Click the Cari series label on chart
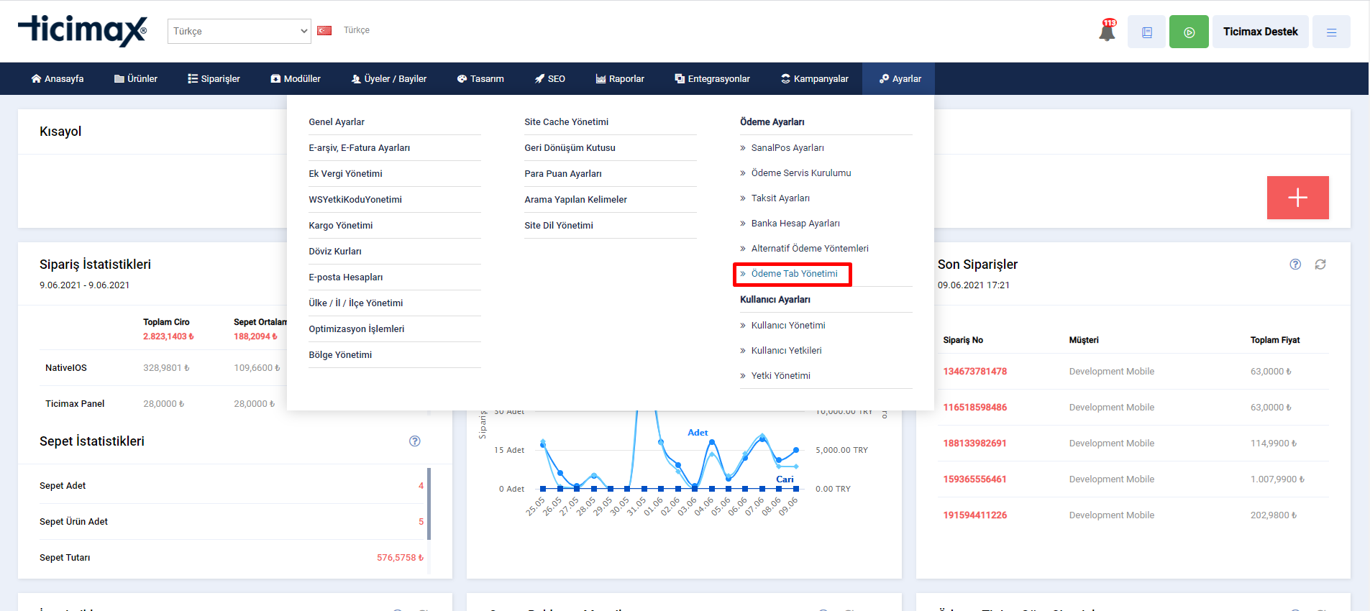Image resolution: width=1370 pixels, height=611 pixels. [x=785, y=479]
